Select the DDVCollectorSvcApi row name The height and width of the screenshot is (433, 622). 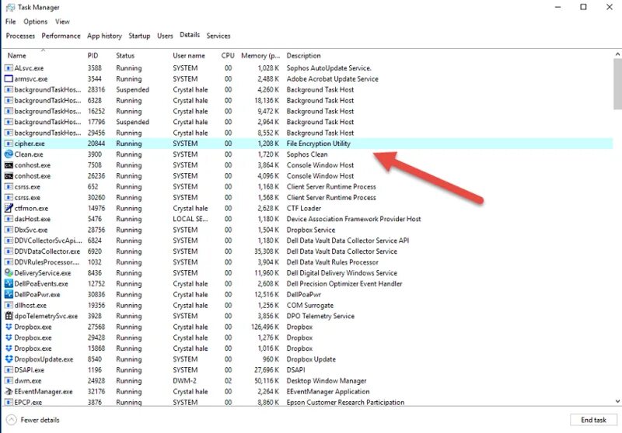(x=48, y=241)
